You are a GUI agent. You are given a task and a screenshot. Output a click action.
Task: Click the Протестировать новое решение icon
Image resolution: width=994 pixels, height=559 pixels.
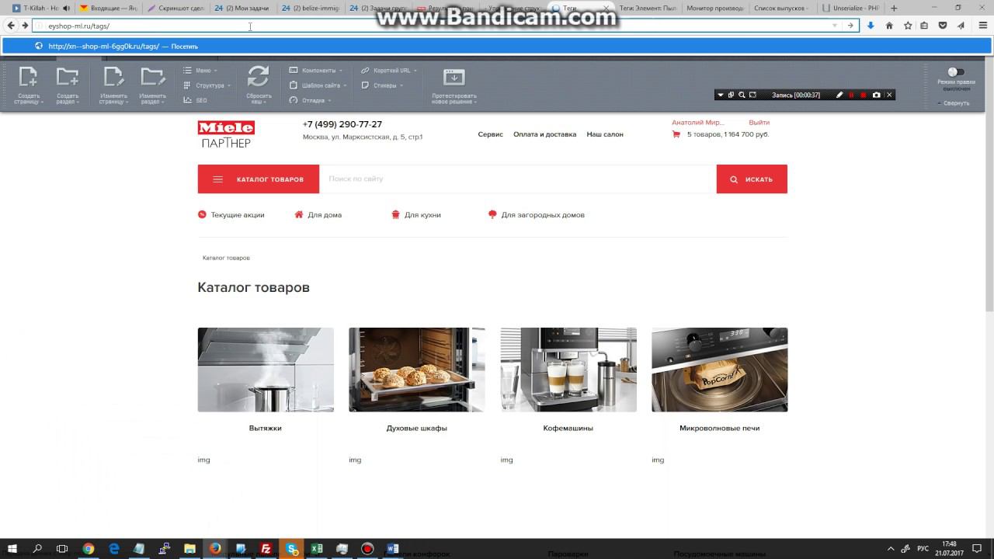click(454, 77)
